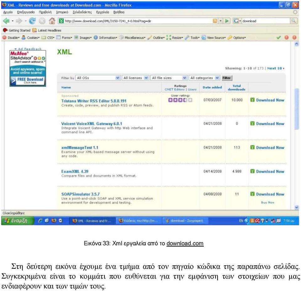Open Voicent VoiceXML Gateway 6.0.1 link
301x291 pixels.
coord(92,124)
